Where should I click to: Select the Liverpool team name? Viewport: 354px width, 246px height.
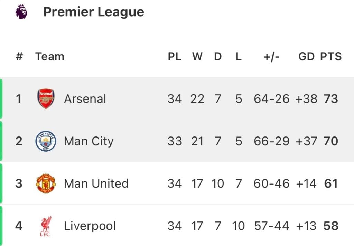(x=90, y=226)
